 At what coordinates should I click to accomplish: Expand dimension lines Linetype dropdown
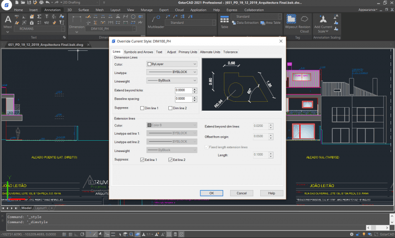(195, 72)
